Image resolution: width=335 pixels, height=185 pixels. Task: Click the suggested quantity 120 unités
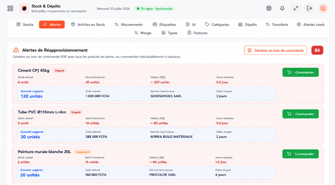tap(31, 96)
